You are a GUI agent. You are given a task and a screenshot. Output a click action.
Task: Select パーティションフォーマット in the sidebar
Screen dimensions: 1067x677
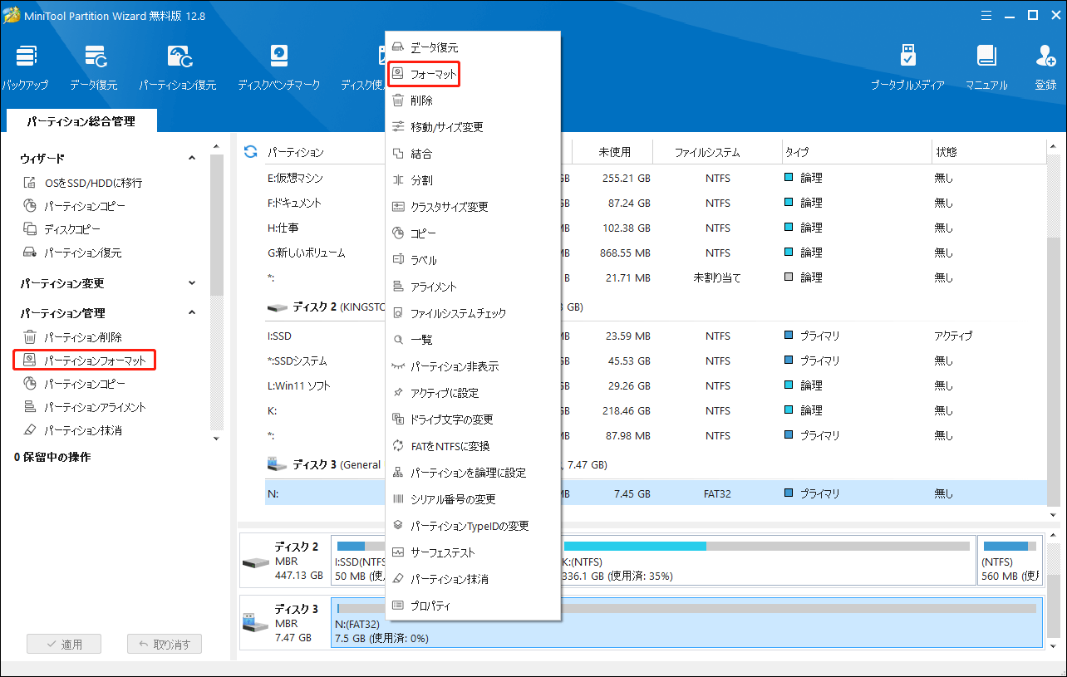pos(85,361)
